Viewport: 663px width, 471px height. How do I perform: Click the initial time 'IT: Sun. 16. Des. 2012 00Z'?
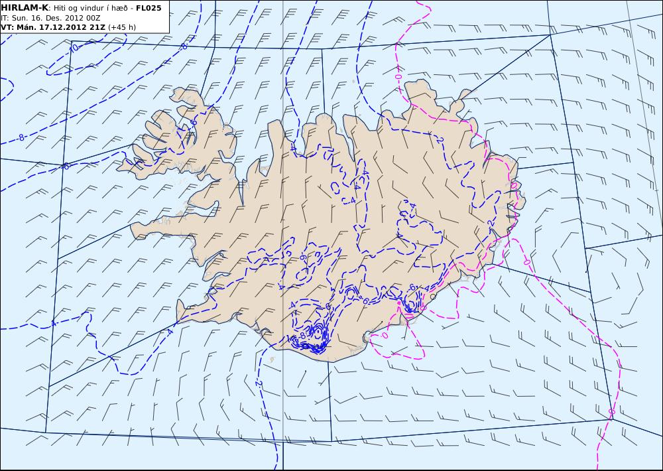click(x=50, y=18)
